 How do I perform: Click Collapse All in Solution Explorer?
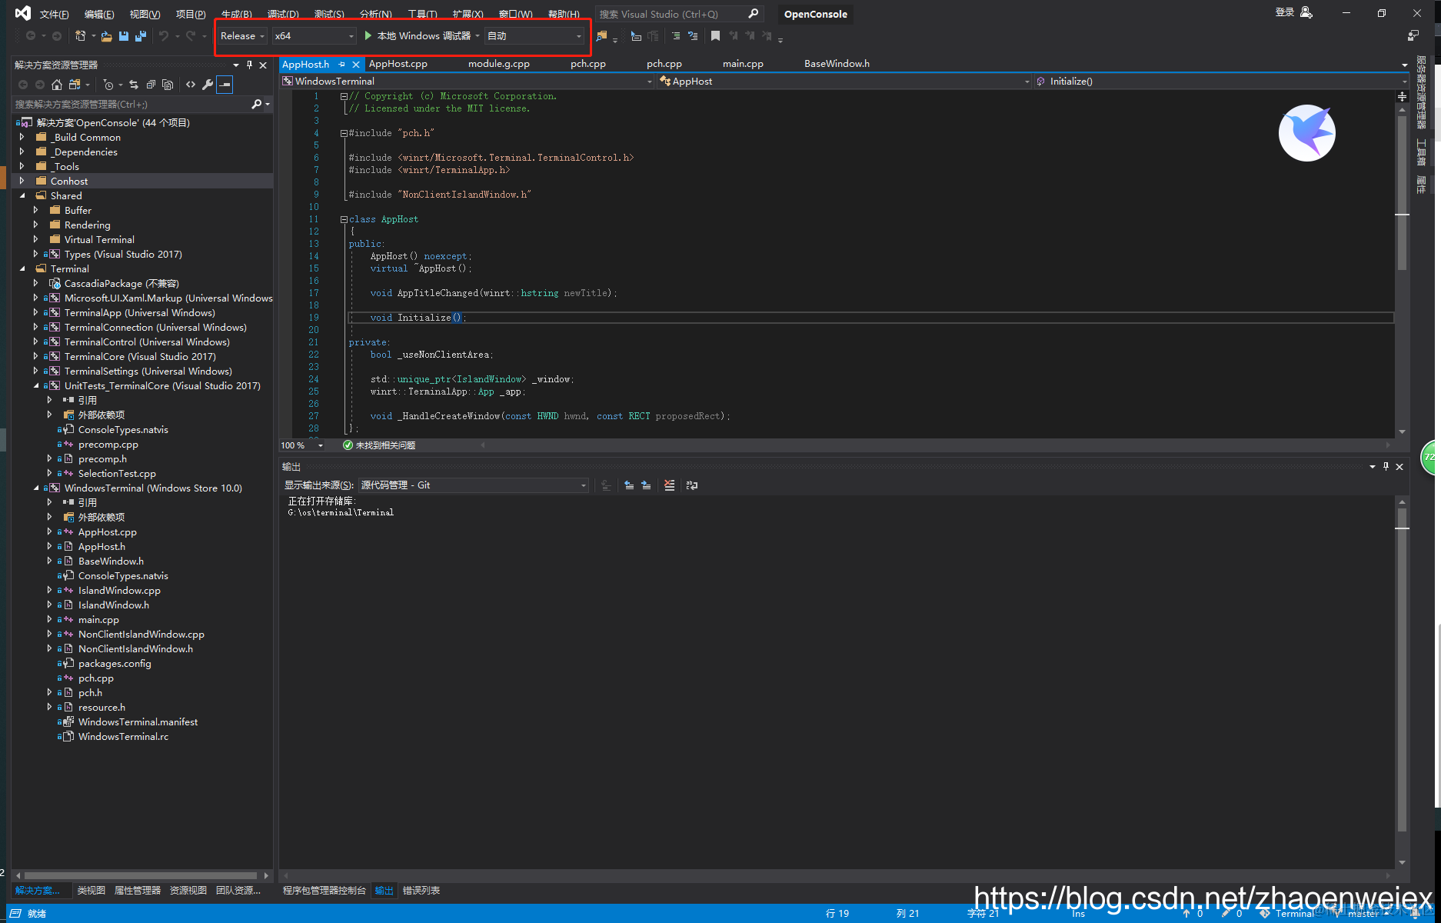[x=151, y=85]
